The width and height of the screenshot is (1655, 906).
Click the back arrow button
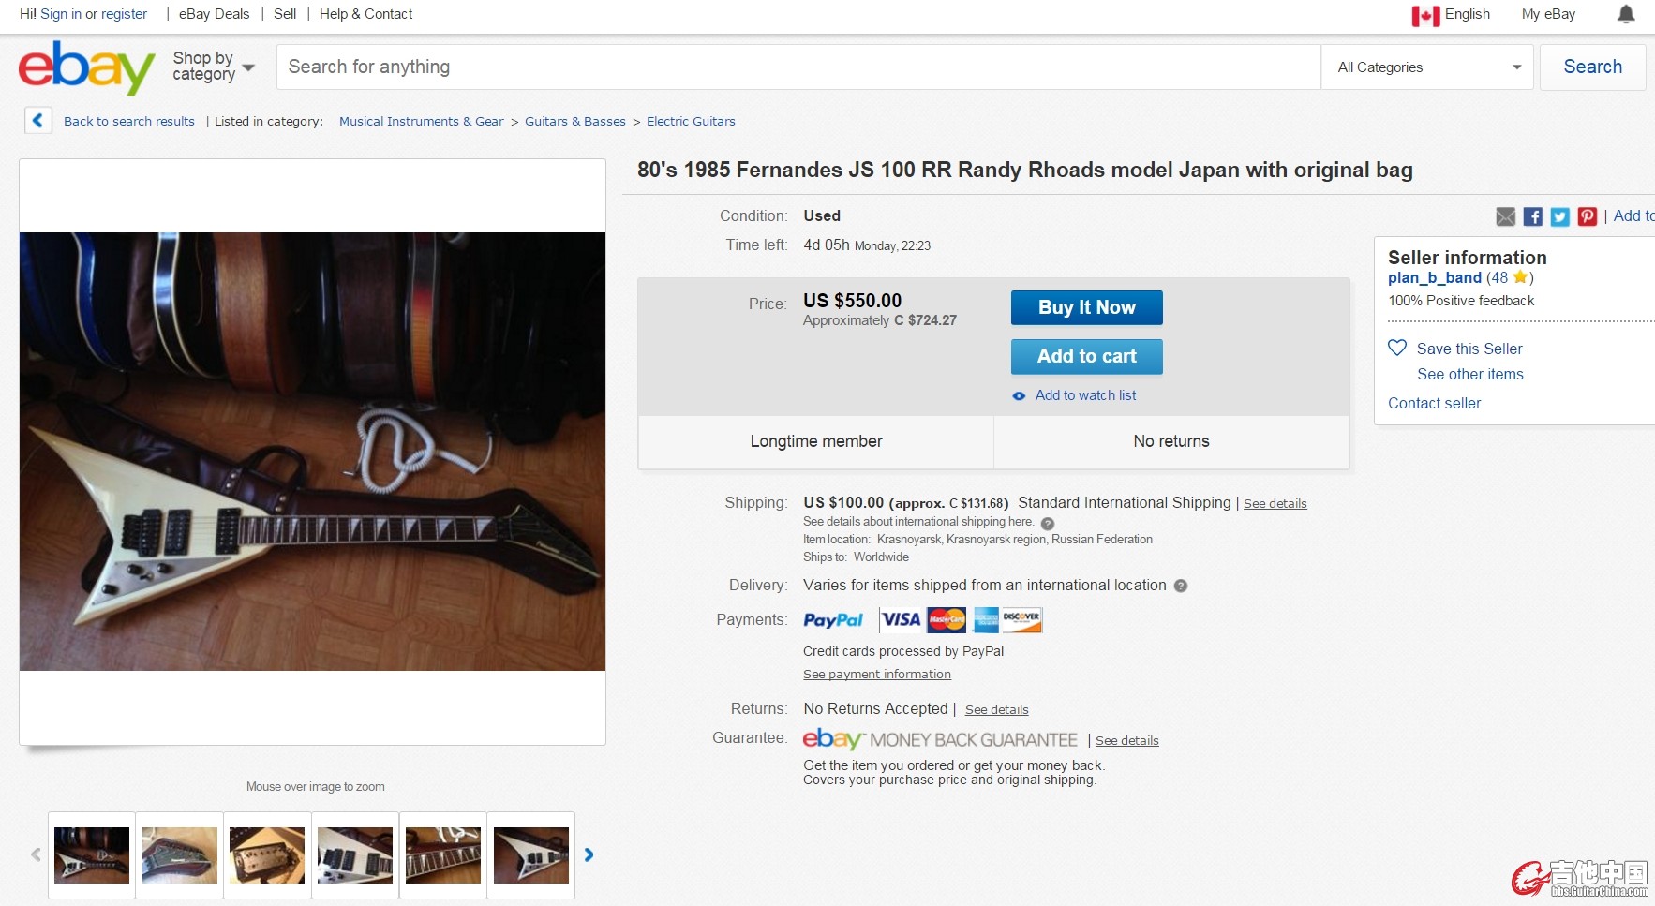pyautogui.click(x=37, y=121)
